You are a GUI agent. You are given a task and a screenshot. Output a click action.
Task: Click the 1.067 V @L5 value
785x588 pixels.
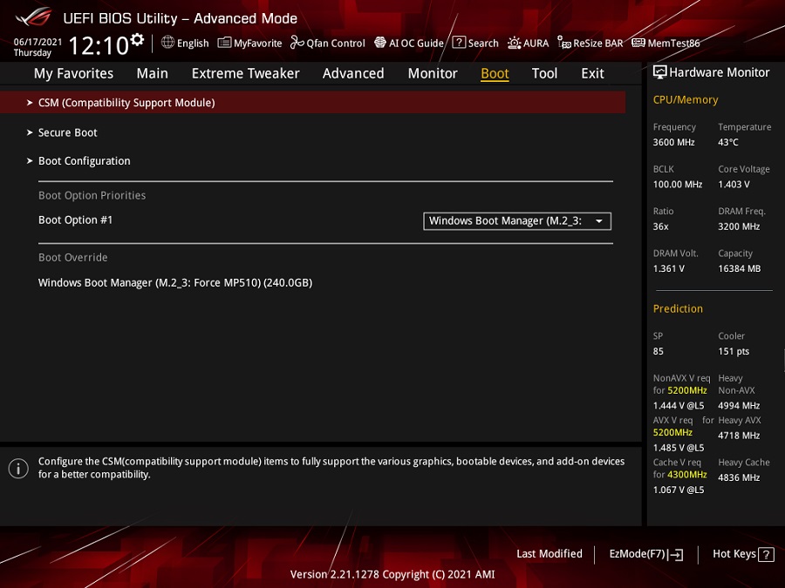pos(679,490)
